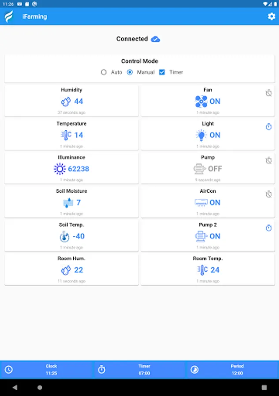Click the cloud icon next to Connected

coord(155,39)
